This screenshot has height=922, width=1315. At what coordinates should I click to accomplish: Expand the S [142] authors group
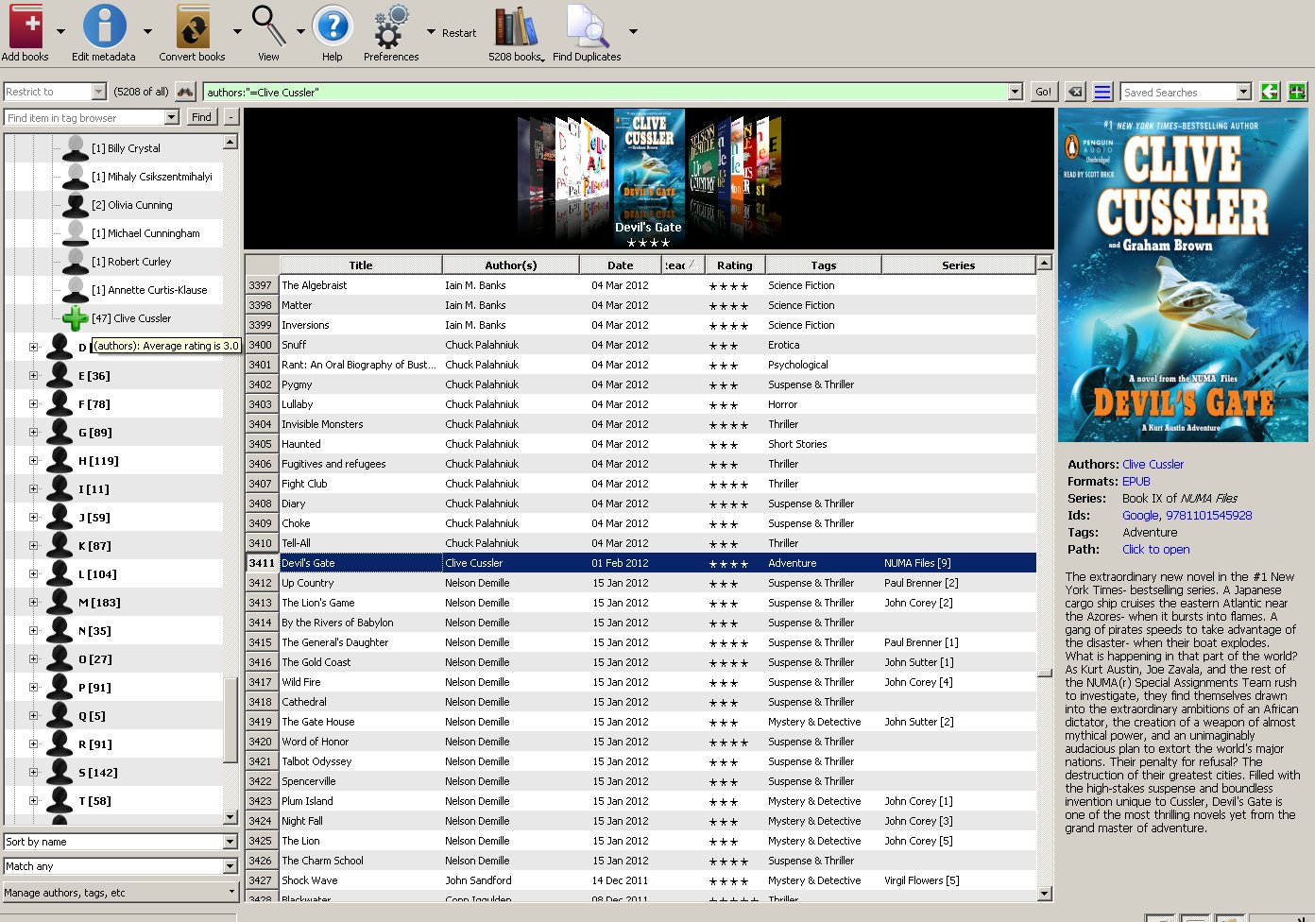34,772
